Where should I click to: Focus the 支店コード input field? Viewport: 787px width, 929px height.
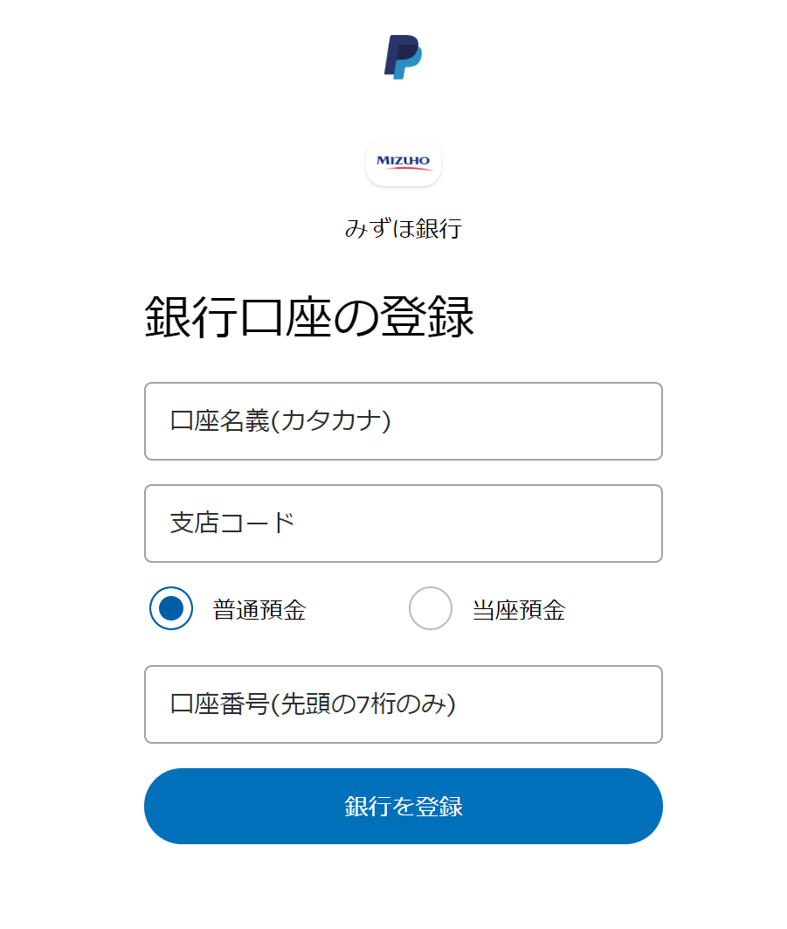[403, 523]
